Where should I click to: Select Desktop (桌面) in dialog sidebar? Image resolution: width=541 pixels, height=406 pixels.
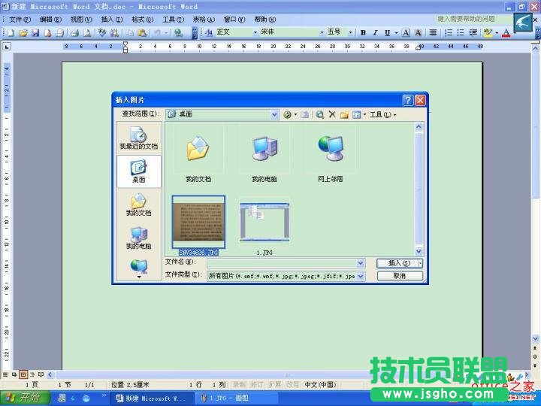pos(139,171)
